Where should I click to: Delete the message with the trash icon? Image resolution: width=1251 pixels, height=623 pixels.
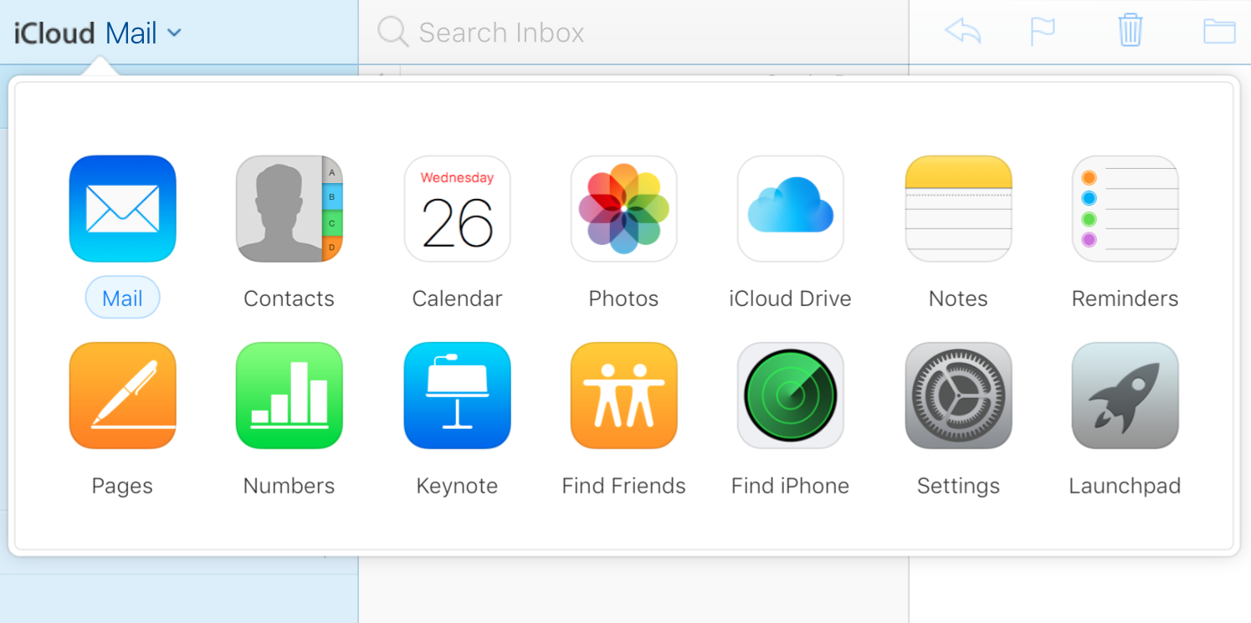point(1130,31)
